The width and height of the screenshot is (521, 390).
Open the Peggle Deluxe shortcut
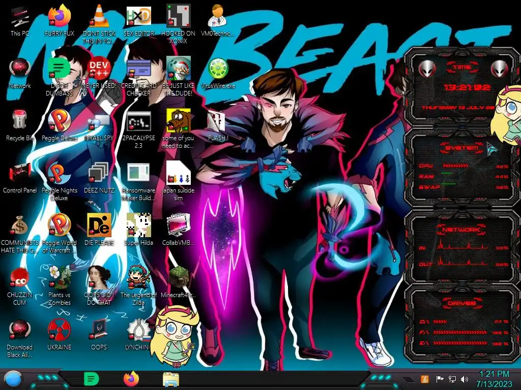(x=60, y=125)
